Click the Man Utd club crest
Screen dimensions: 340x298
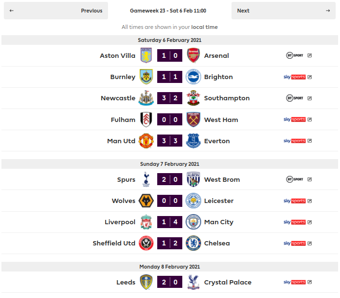[146, 141]
